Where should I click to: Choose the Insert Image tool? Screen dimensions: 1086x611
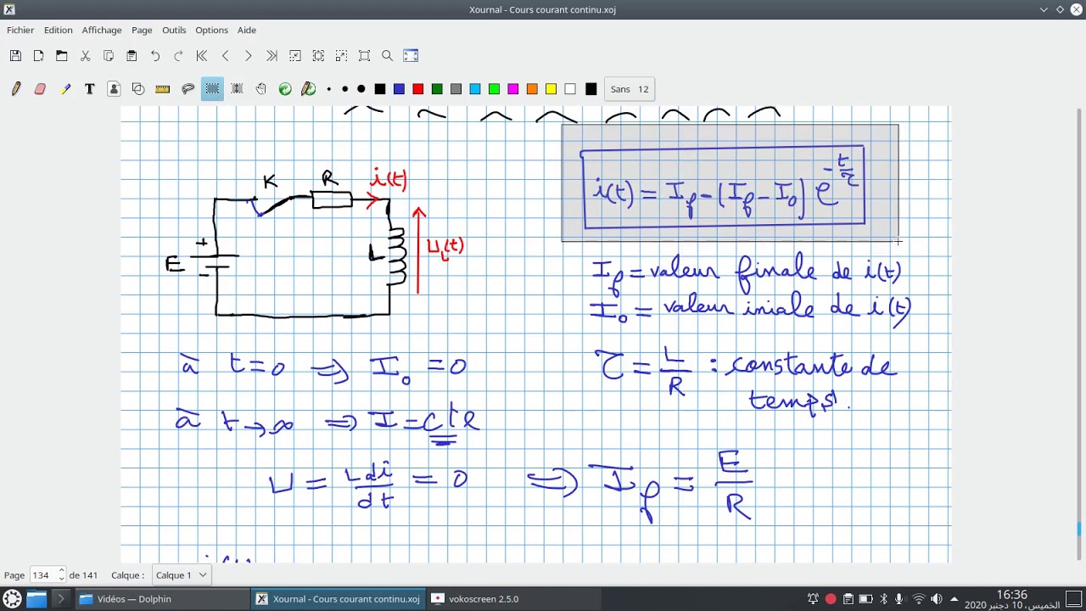[x=114, y=89]
